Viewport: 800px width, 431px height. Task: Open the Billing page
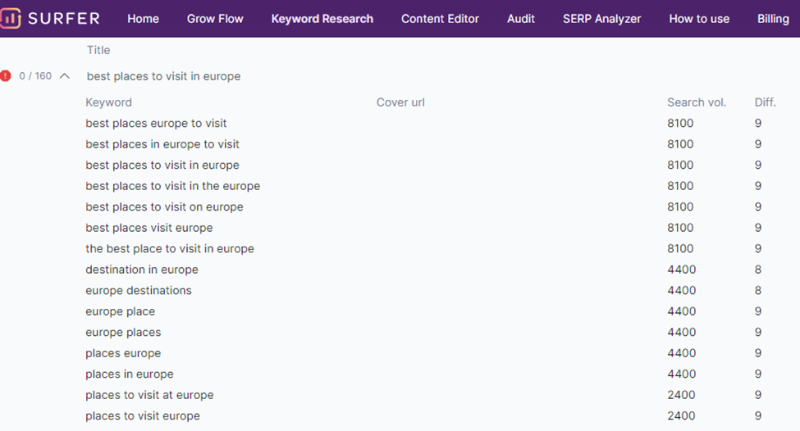(x=773, y=19)
